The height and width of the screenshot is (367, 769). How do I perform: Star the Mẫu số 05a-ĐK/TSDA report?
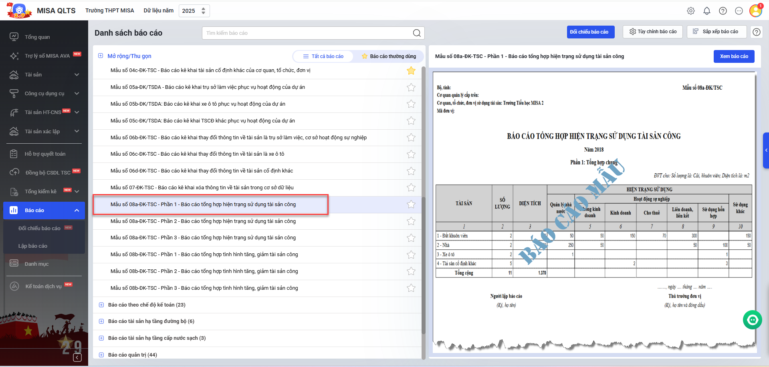tap(411, 87)
